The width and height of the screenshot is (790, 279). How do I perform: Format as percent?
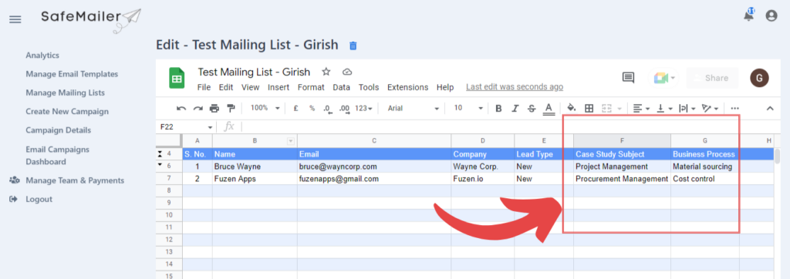(x=312, y=108)
